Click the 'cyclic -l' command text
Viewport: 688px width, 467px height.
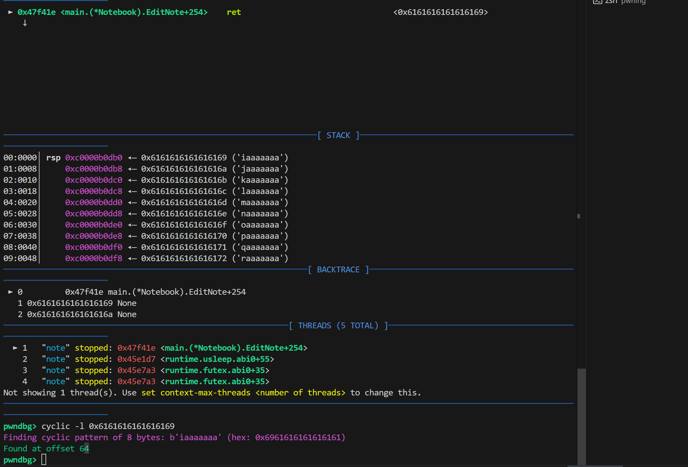coord(63,426)
